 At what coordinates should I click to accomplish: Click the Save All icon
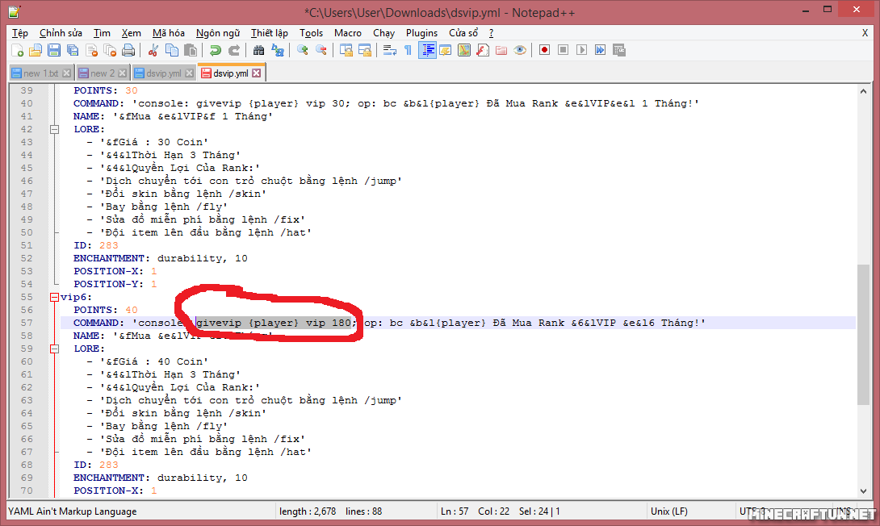[x=73, y=51]
